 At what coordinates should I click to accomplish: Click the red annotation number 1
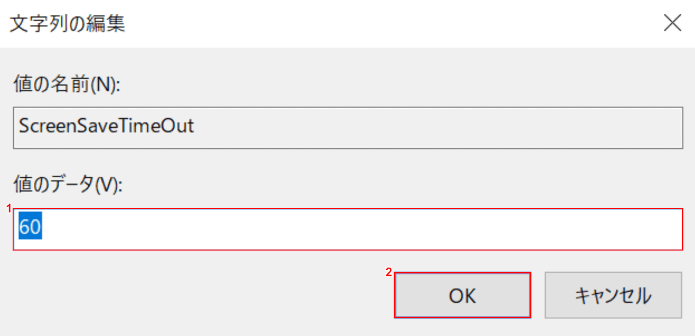(7, 208)
